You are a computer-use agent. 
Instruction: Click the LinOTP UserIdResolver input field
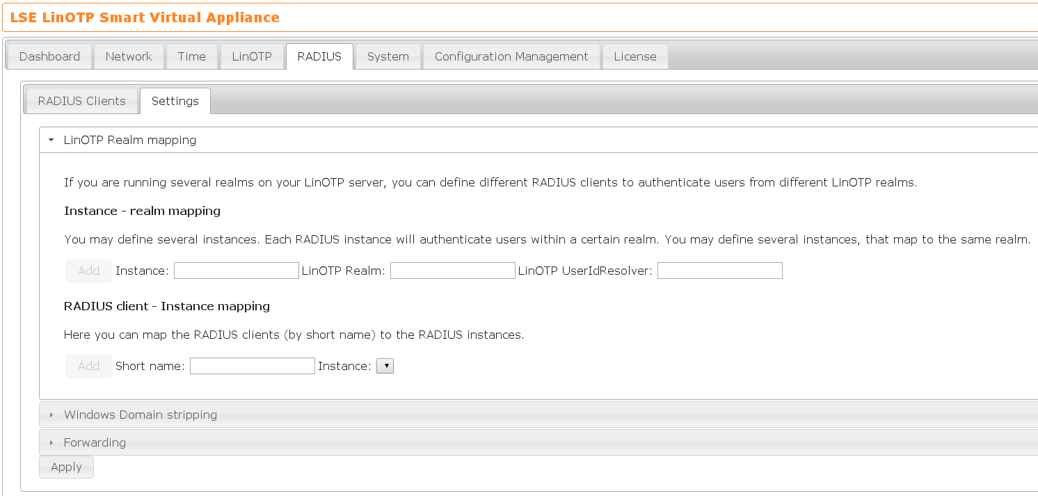coord(719,271)
